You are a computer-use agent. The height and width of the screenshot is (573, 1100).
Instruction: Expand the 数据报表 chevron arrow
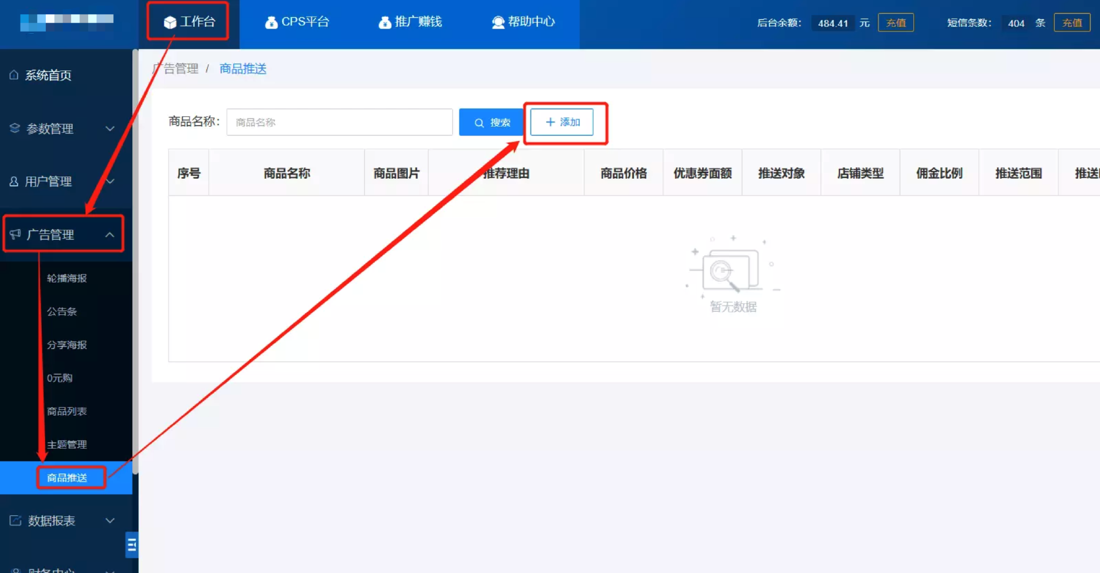coord(110,520)
